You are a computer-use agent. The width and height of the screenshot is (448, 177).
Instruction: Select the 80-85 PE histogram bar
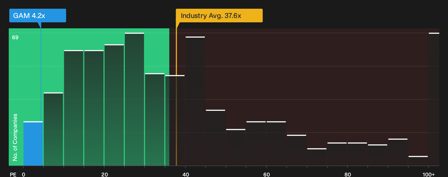pyautogui.click(x=357, y=154)
